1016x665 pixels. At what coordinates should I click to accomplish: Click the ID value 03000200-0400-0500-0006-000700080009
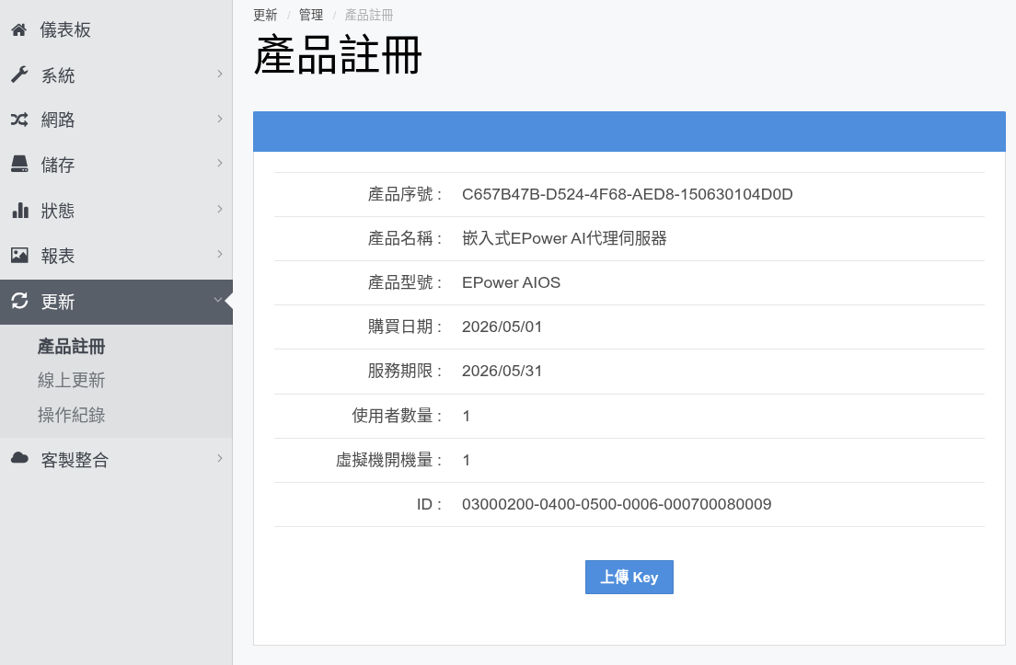coord(617,504)
